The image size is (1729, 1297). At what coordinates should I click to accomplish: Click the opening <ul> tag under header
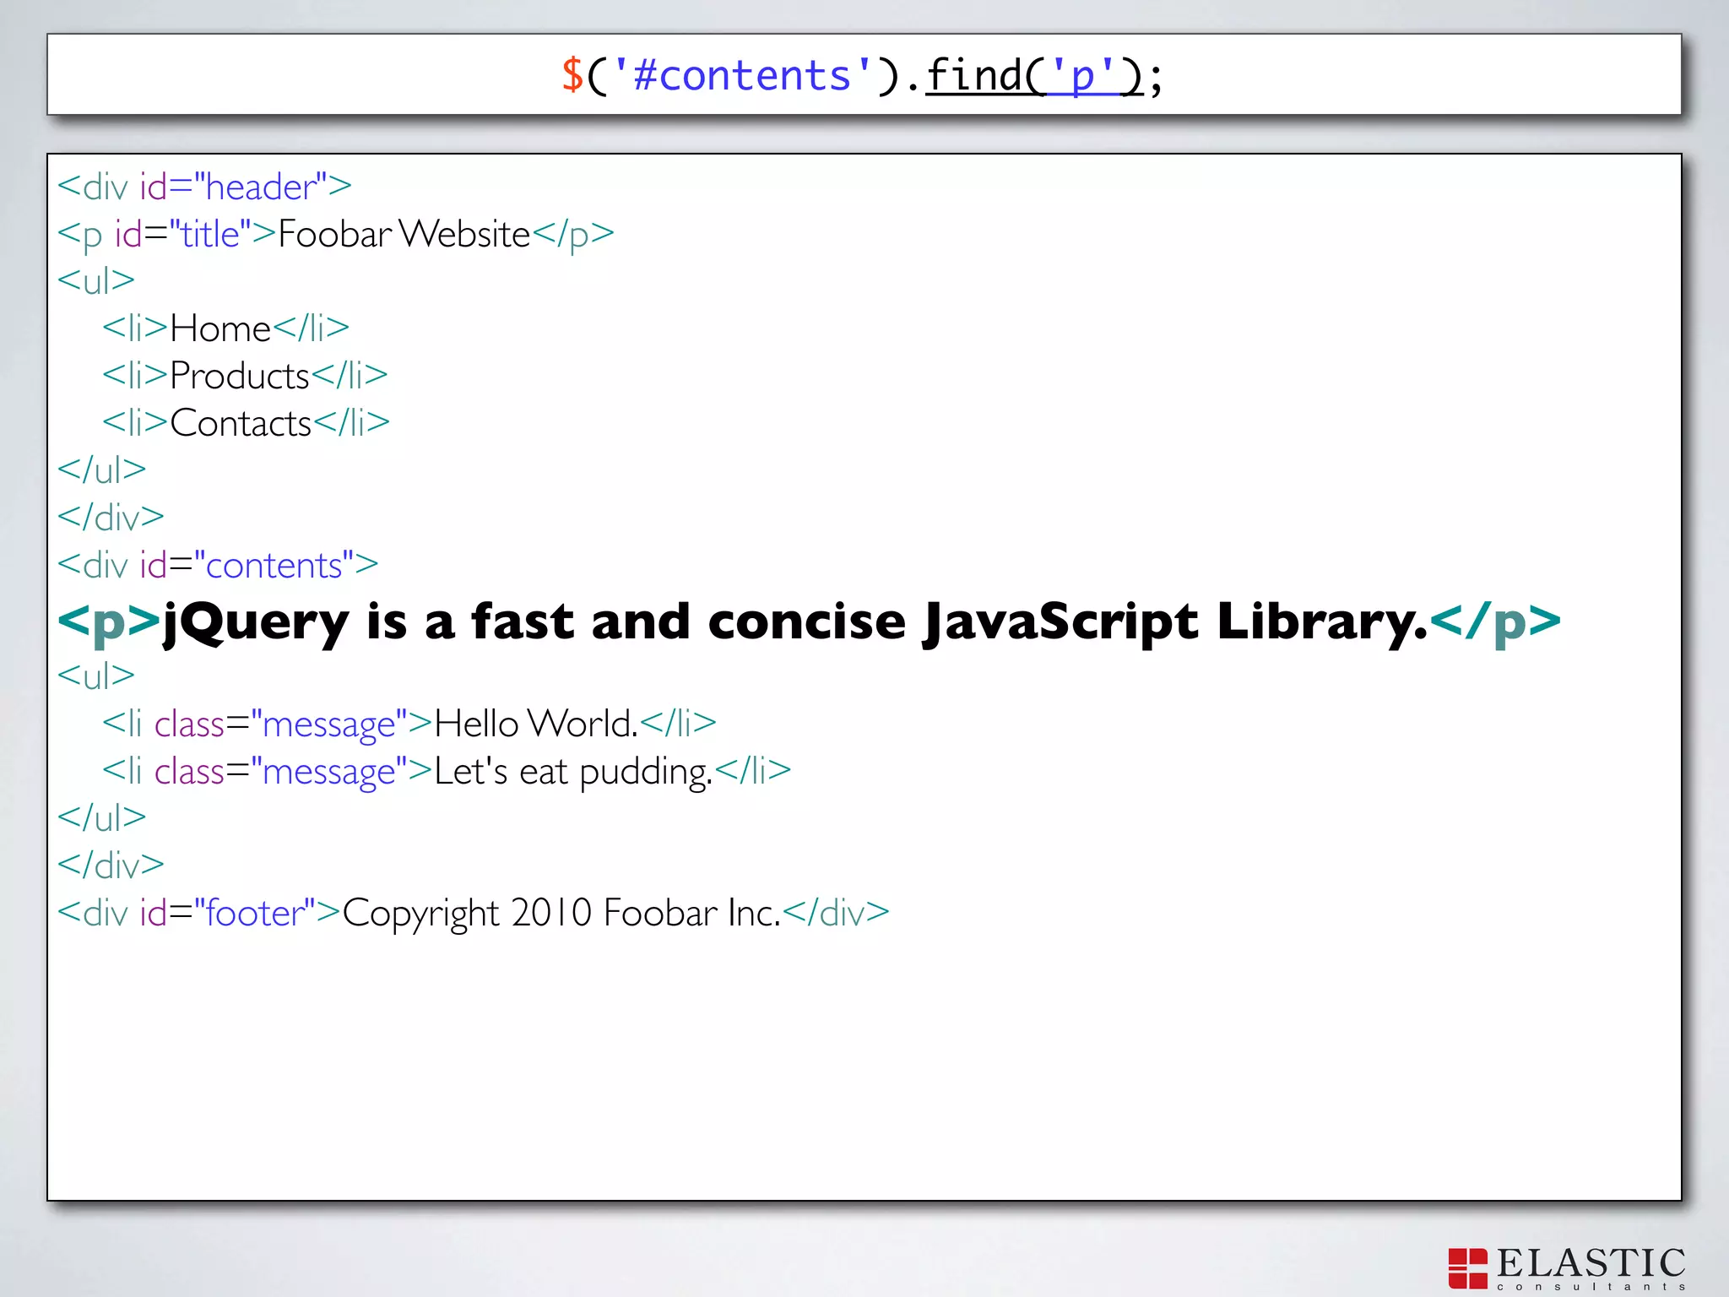(x=96, y=281)
